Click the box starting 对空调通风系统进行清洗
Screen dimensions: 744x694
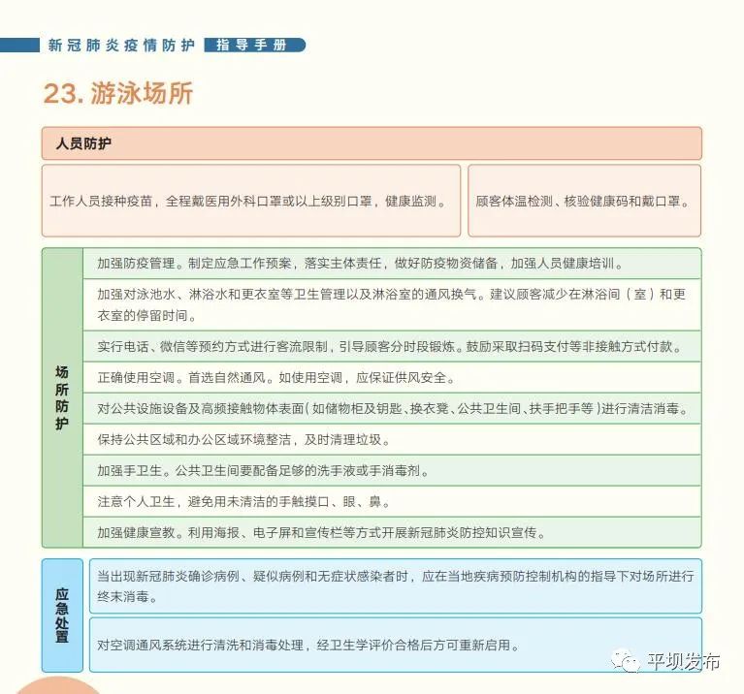click(396, 645)
